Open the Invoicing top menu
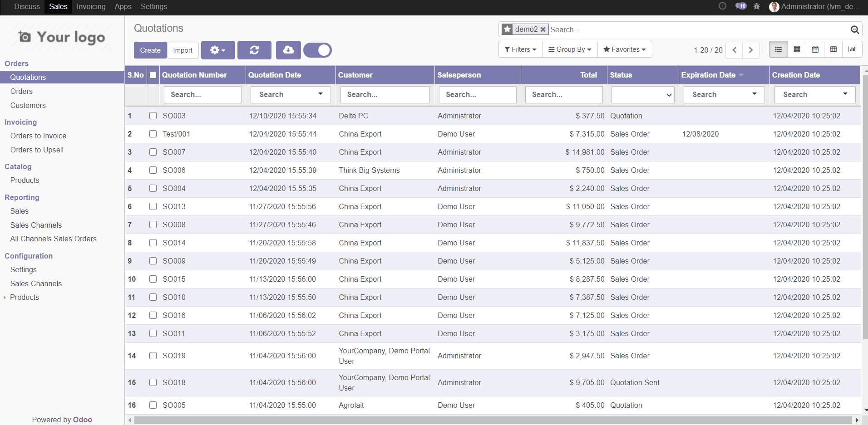Screen dimensions: 868x425 (x=91, y=6)
